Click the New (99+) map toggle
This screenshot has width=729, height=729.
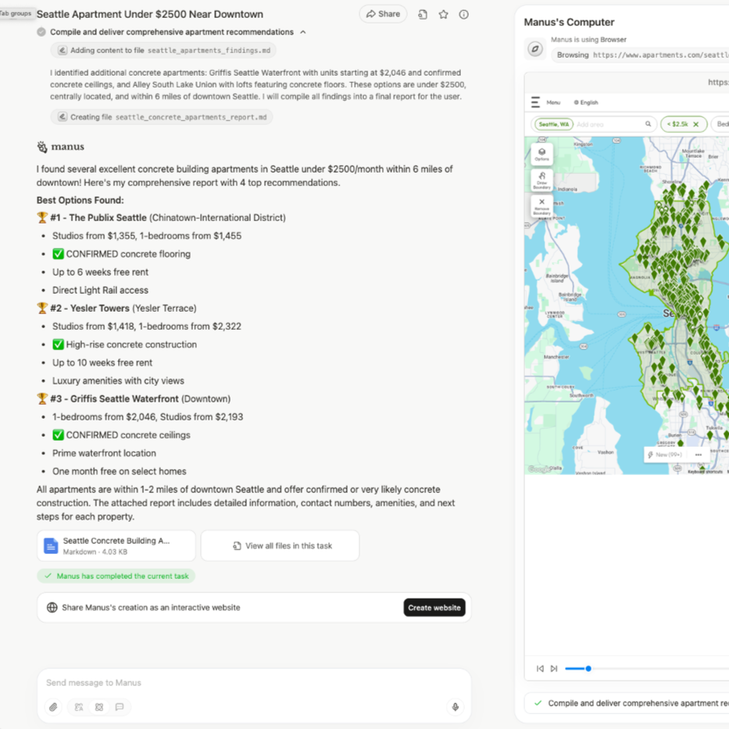click(x=665, y=455)
